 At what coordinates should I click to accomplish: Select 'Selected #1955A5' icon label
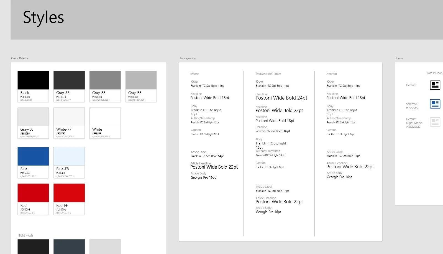412,106
